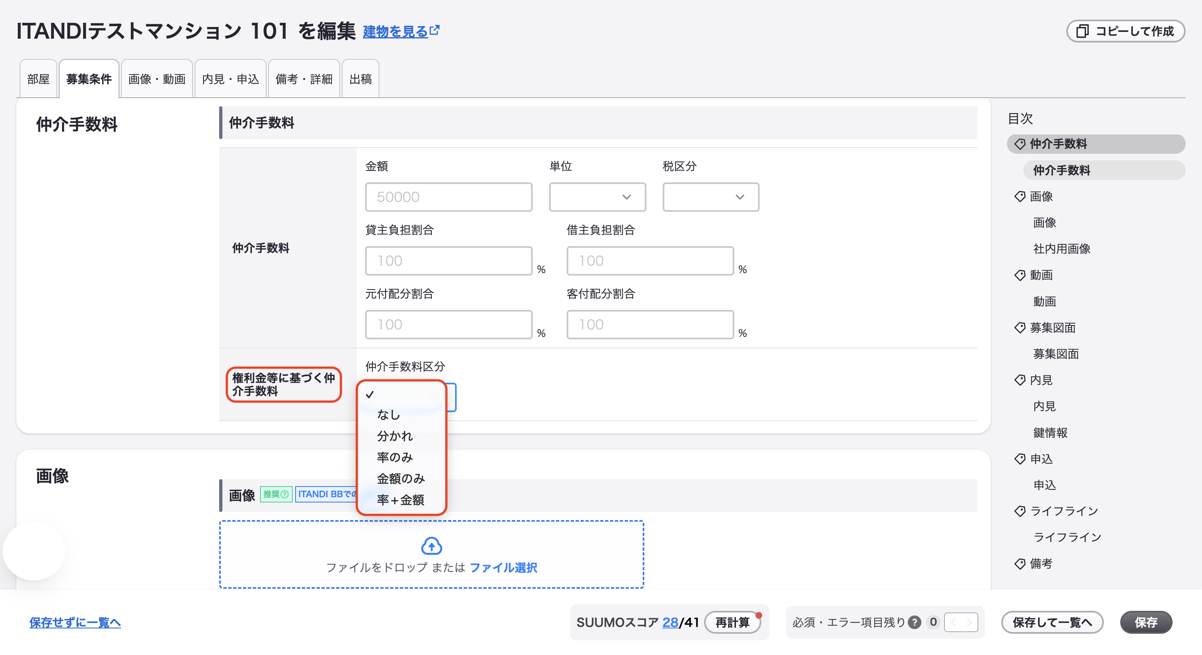Click tag icon beside ライフライン in 目次
Image resolution: width=1202 pixels, height=655 pixels.
(x=1020, y=511)
